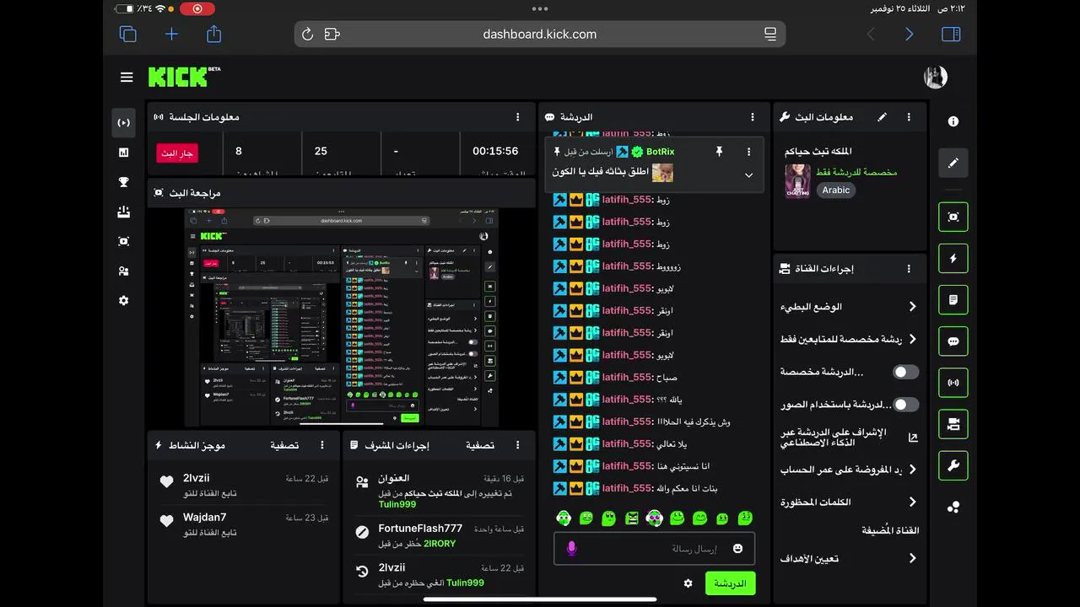Toggle the subscribers-only chat switch

(905, 372)
